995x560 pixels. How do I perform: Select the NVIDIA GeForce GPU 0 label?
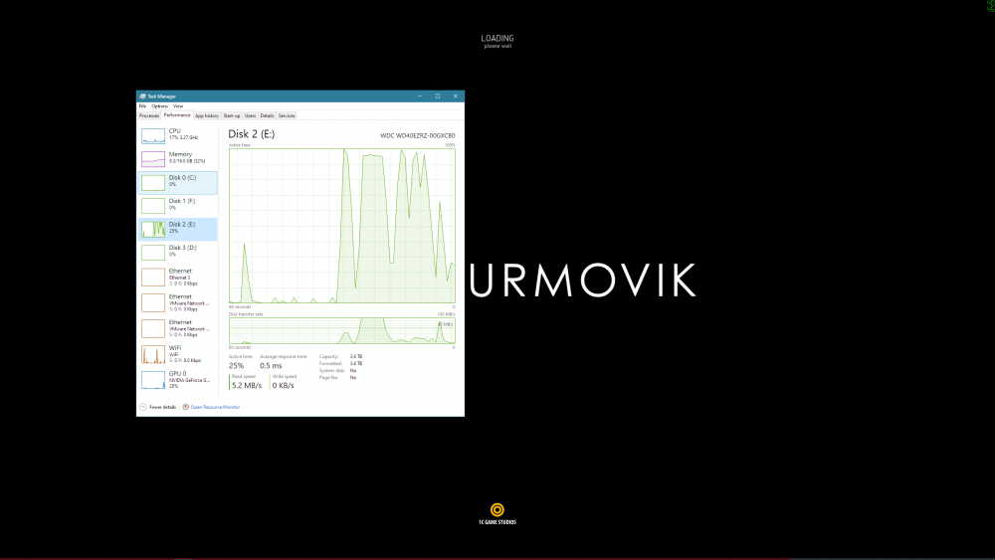click(x=189, y=380)
